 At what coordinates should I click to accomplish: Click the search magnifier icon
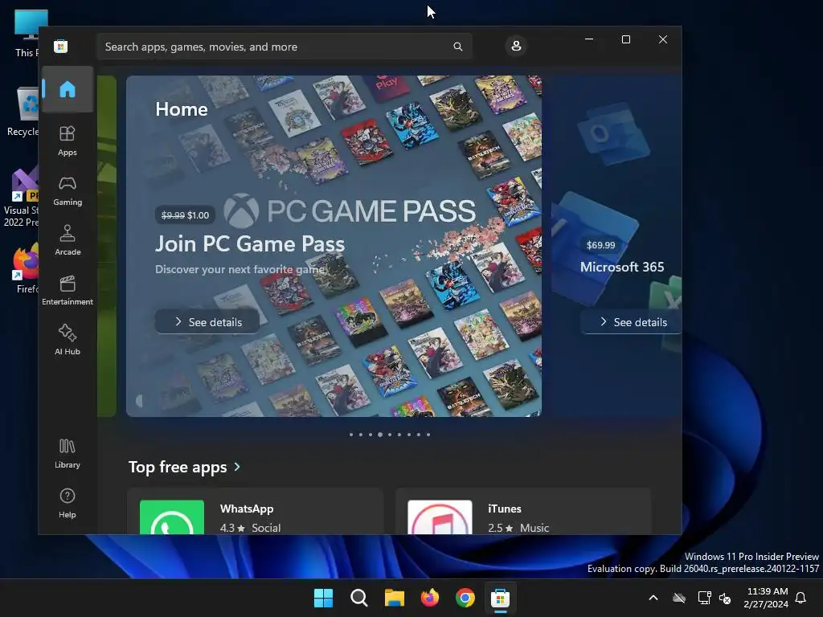click(x=457, y=47)
